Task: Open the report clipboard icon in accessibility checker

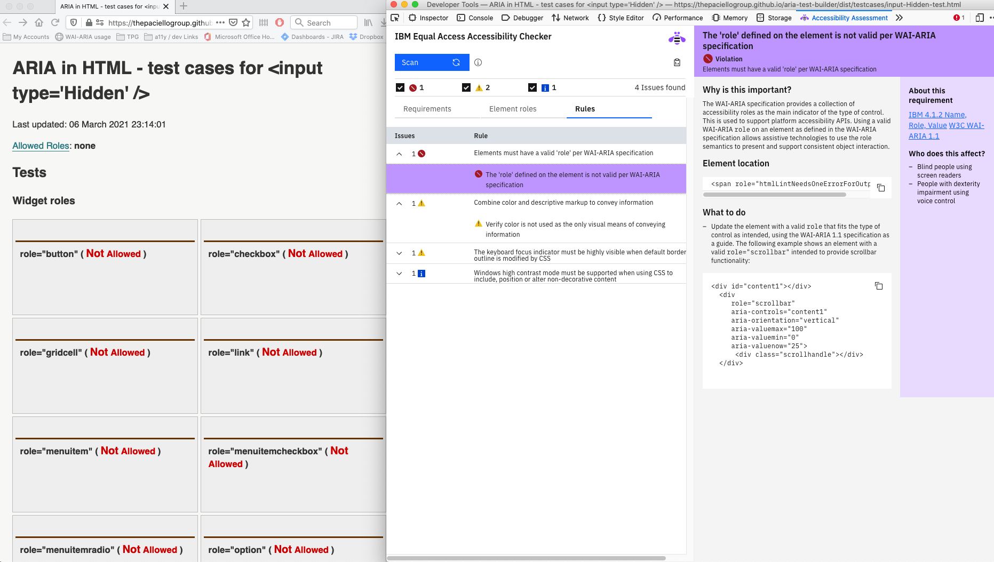Action: (x=677, y=62)
